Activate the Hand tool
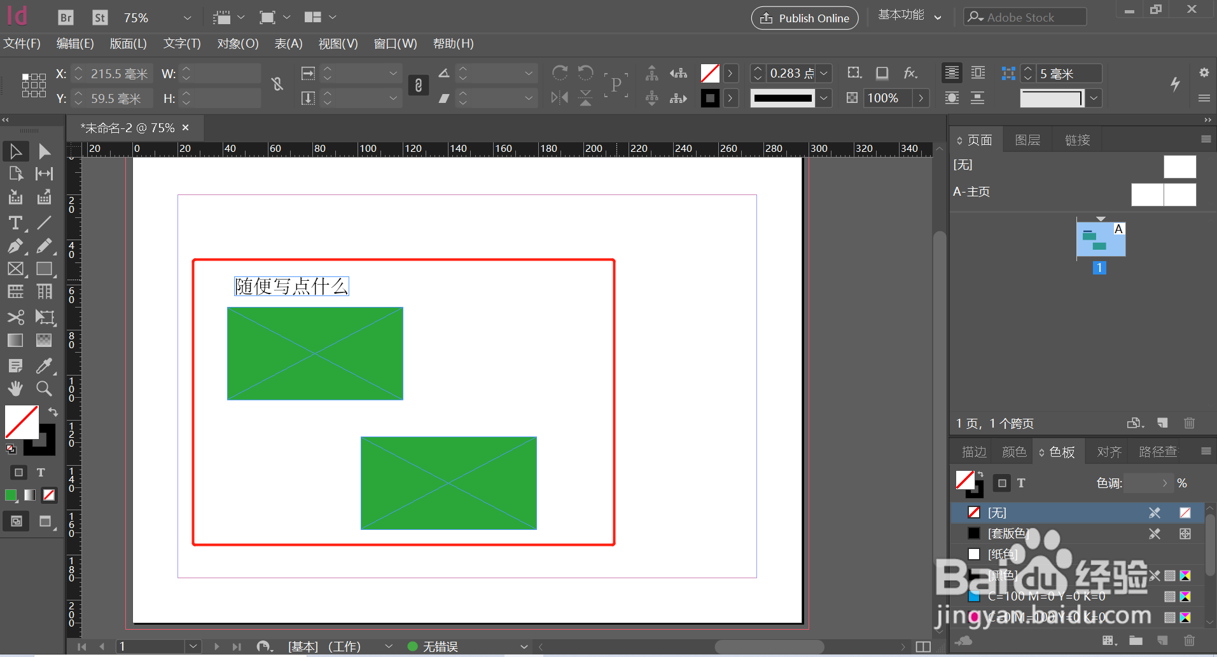 pos(16,388)
